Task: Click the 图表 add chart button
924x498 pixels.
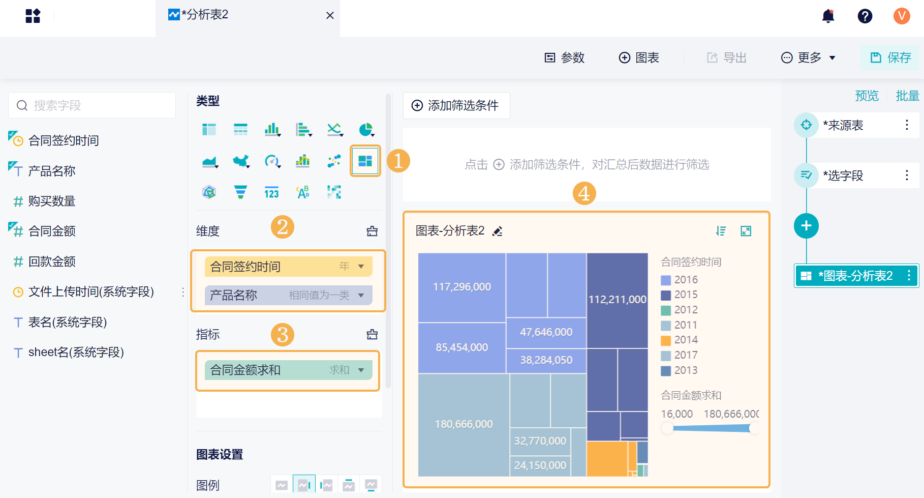Action: click(x=639, y=58)
